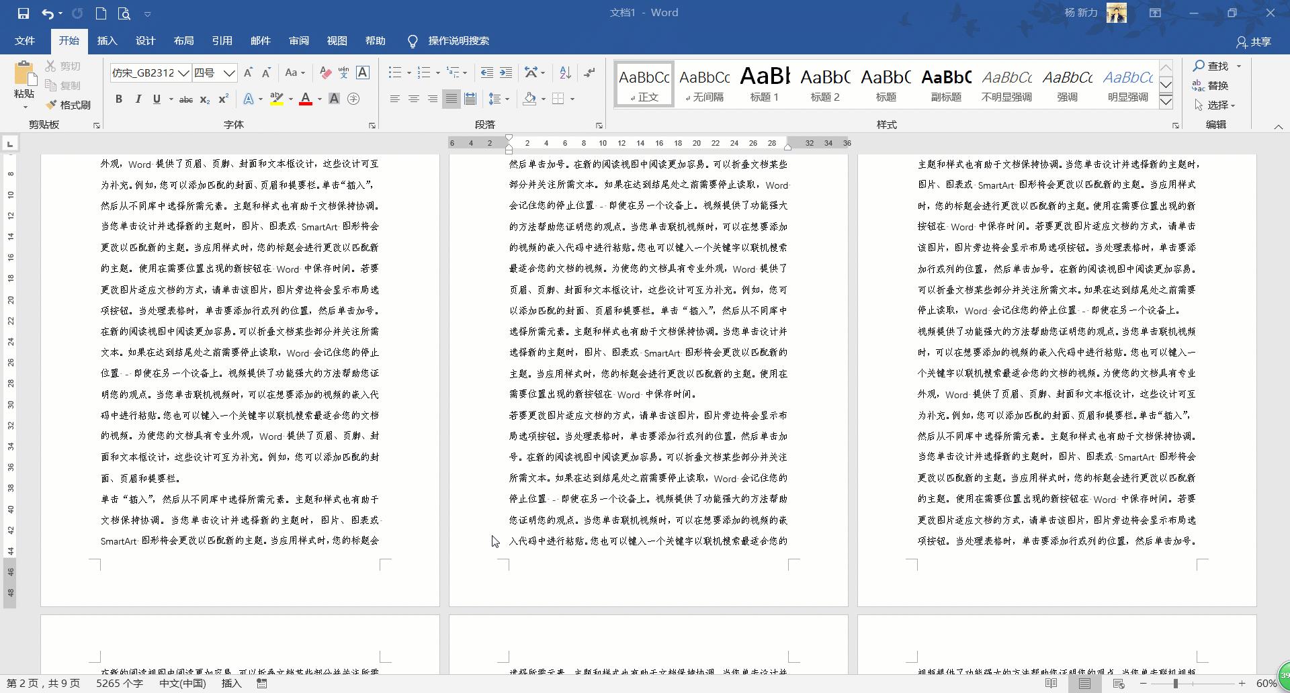Click the sort icon in the paragraph group
The image size is (1290, 693).
pyautogui.click(x=564, y=73)
